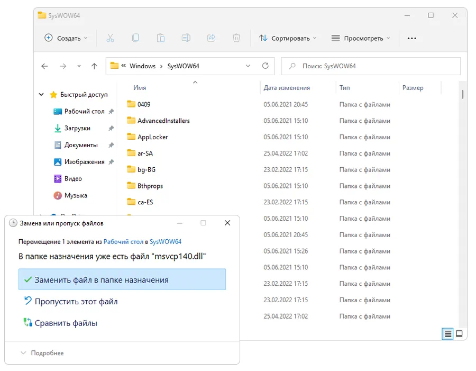This screenshot has width=476, height=371.
Task: Choose Заменить файл в папке назначения
Action: tap(122, 280)
